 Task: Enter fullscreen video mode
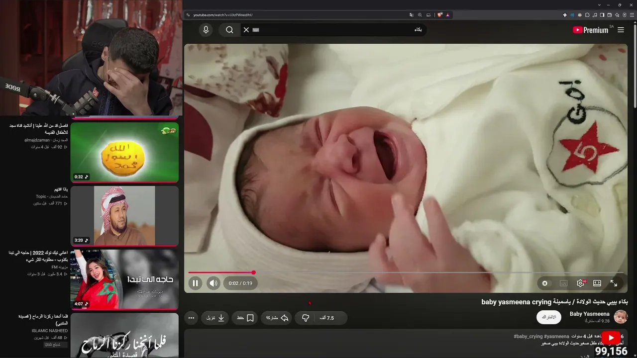[x=614, y=283]
